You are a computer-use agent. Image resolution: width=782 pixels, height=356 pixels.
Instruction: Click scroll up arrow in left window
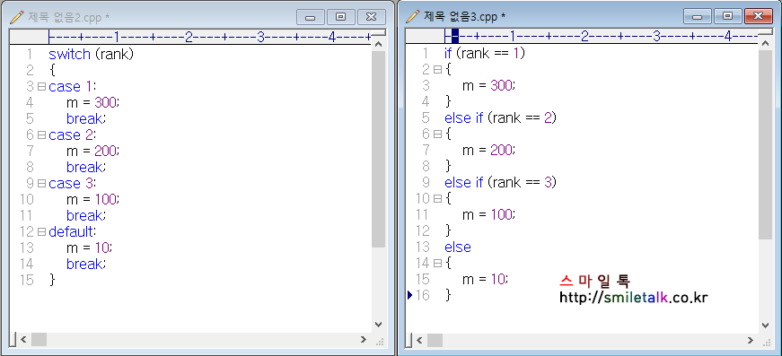tap(379, 45)
